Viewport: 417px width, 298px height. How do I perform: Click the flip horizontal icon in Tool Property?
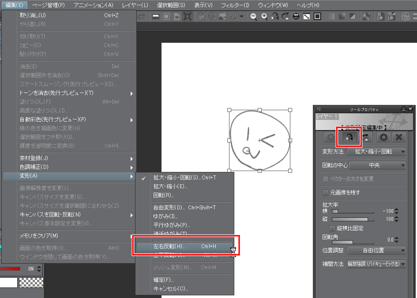[349, 137]
